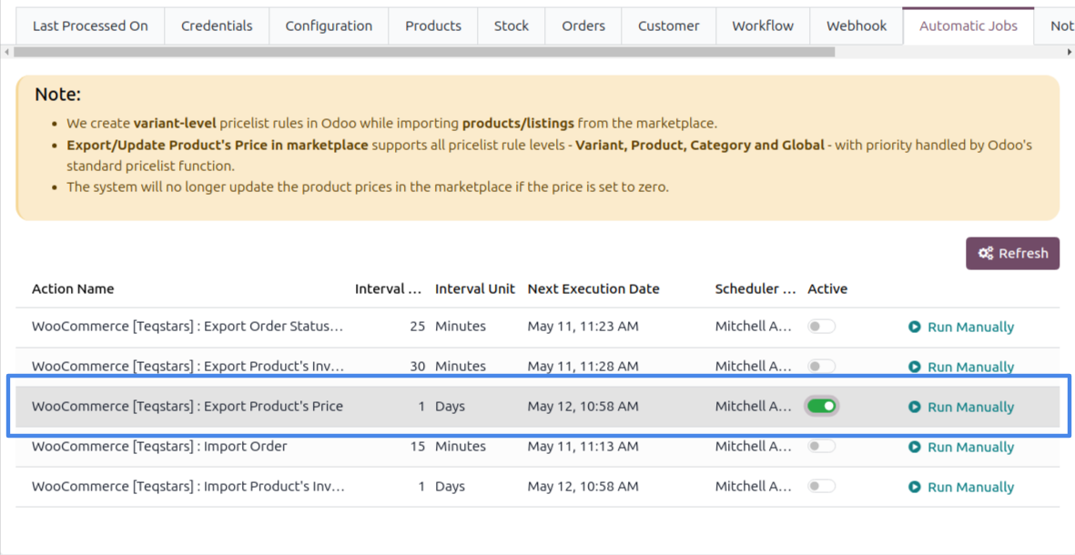Switch to the Credentials tab
This screenshot has width=1075, height=555.
[217, 26]
